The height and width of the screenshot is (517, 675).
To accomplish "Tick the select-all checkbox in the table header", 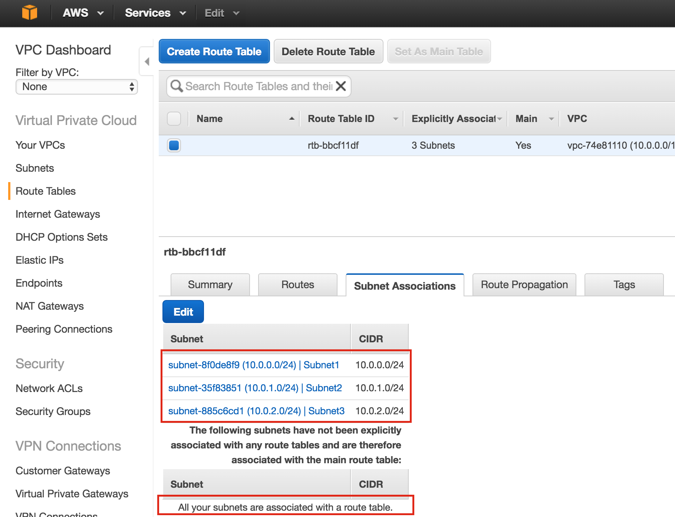I will tap(174, 119).
